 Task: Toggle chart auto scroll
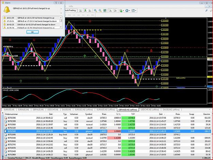111,11
